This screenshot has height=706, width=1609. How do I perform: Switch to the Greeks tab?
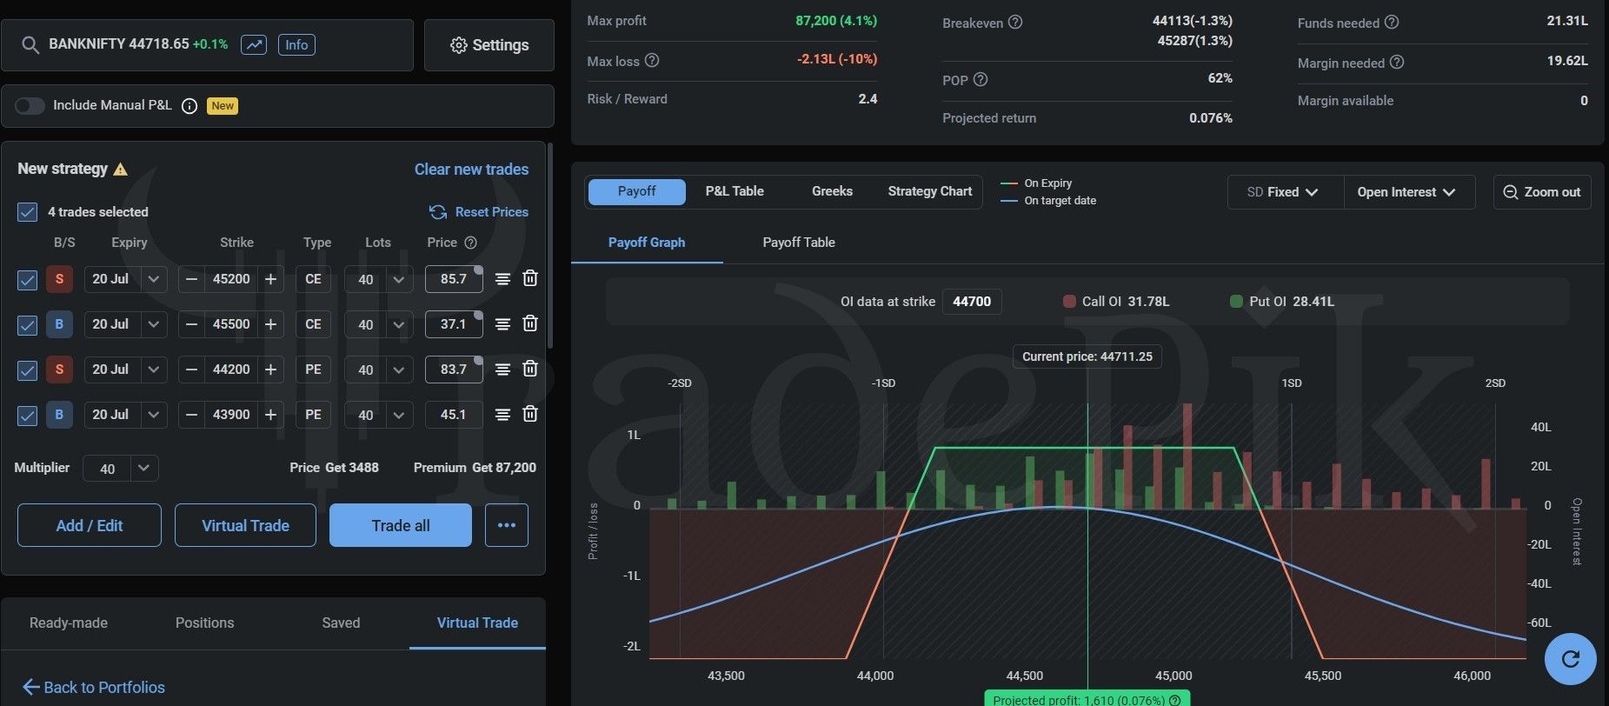(x=832, y=191)
